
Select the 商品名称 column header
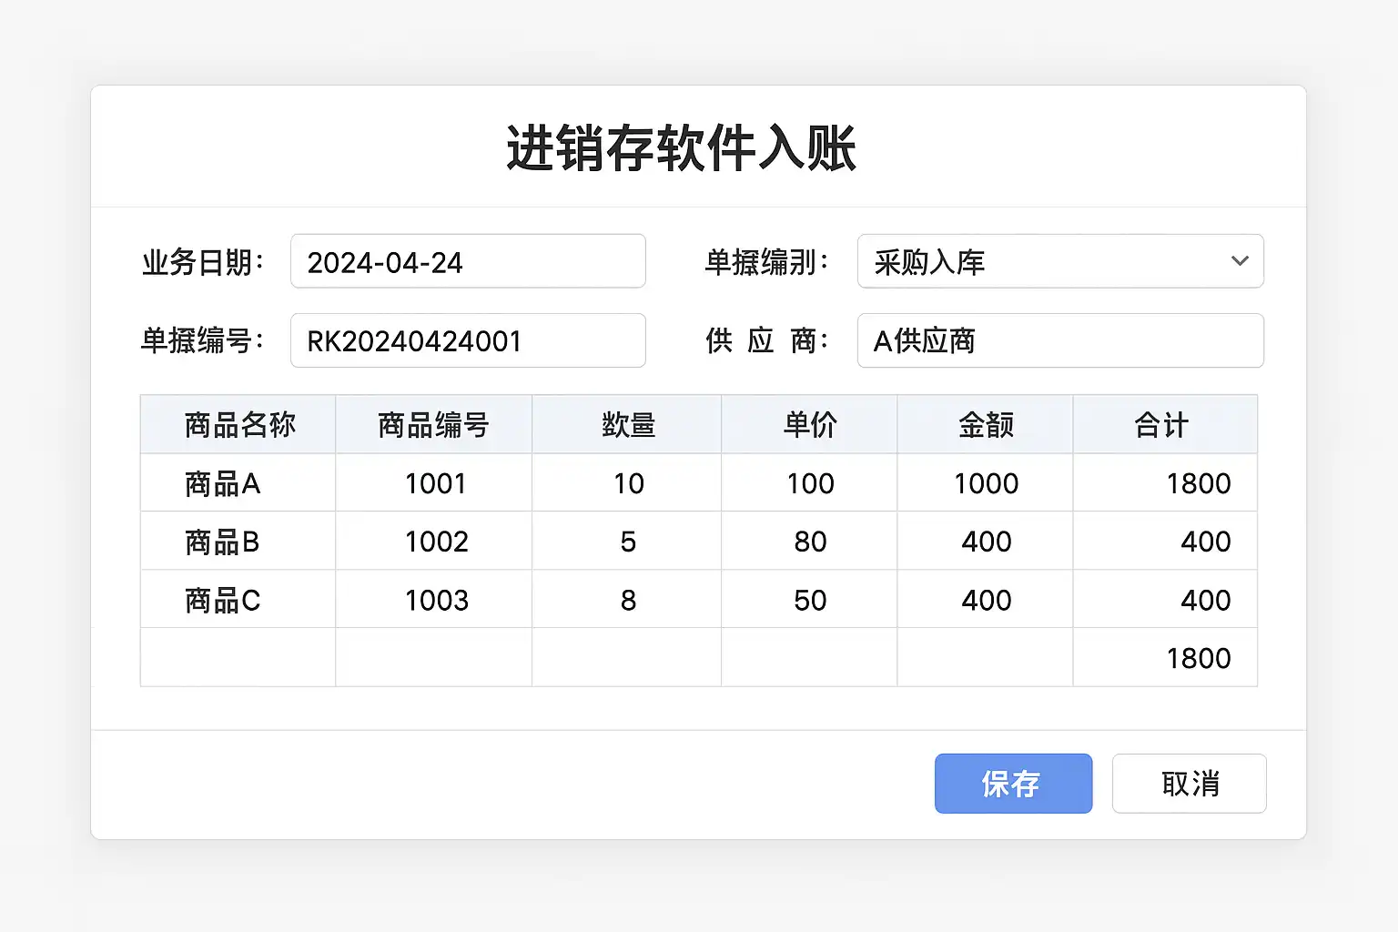[x=238, y=425]
